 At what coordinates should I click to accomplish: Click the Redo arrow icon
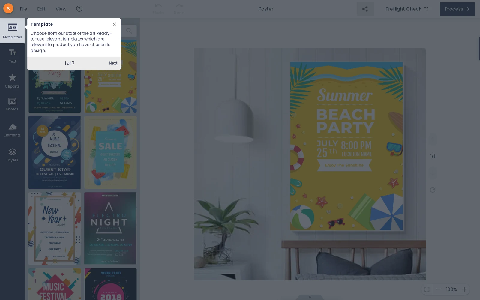point(179,6)
